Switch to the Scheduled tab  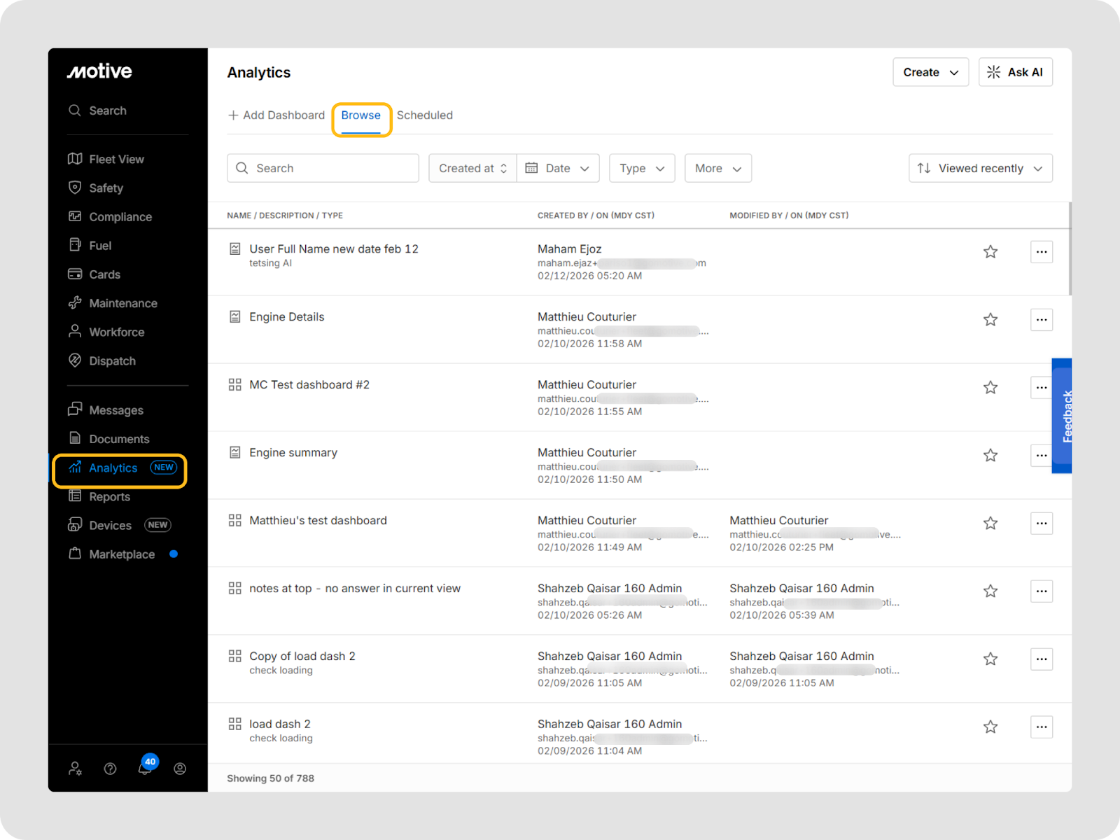pos(424,115)
